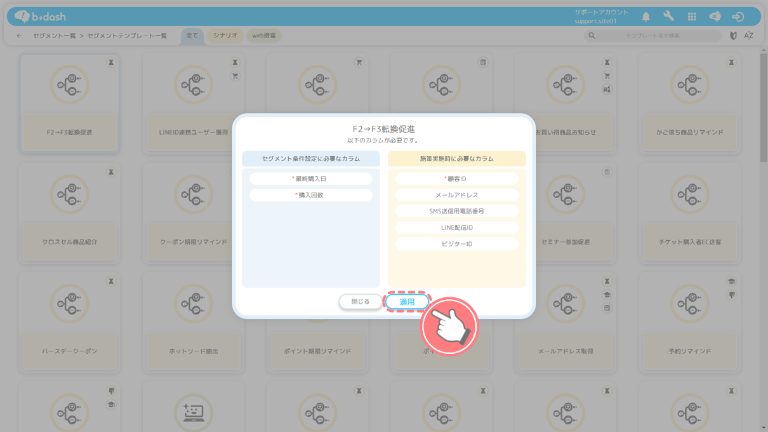Open the support chat bubble icon
This screenshot has height=432, width=768.
click(715, 17)
